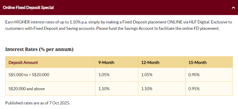
Task: Collapse the Online Fixed Deposit Special chevron
Action: pyautogui.click(x=233, y=8)
